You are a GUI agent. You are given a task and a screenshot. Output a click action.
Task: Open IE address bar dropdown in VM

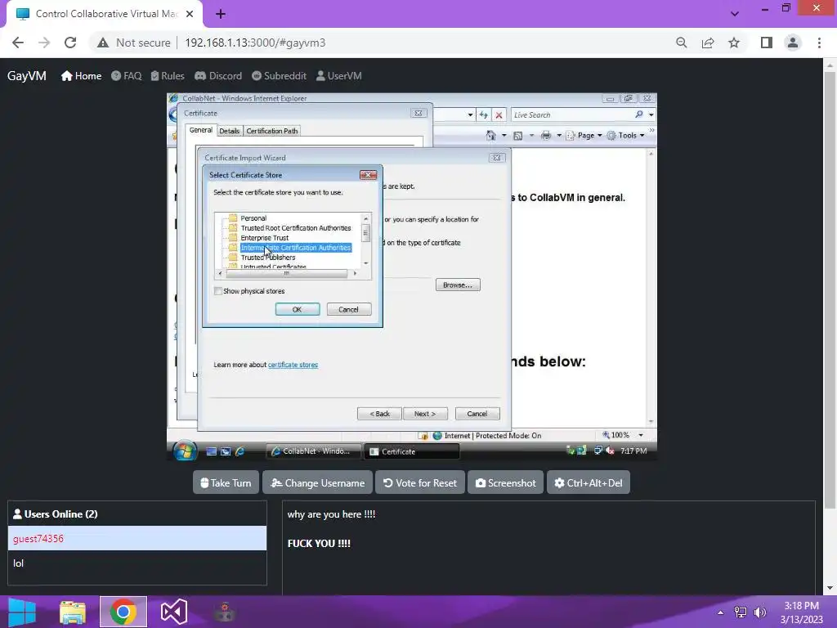(x=470, y=114)
